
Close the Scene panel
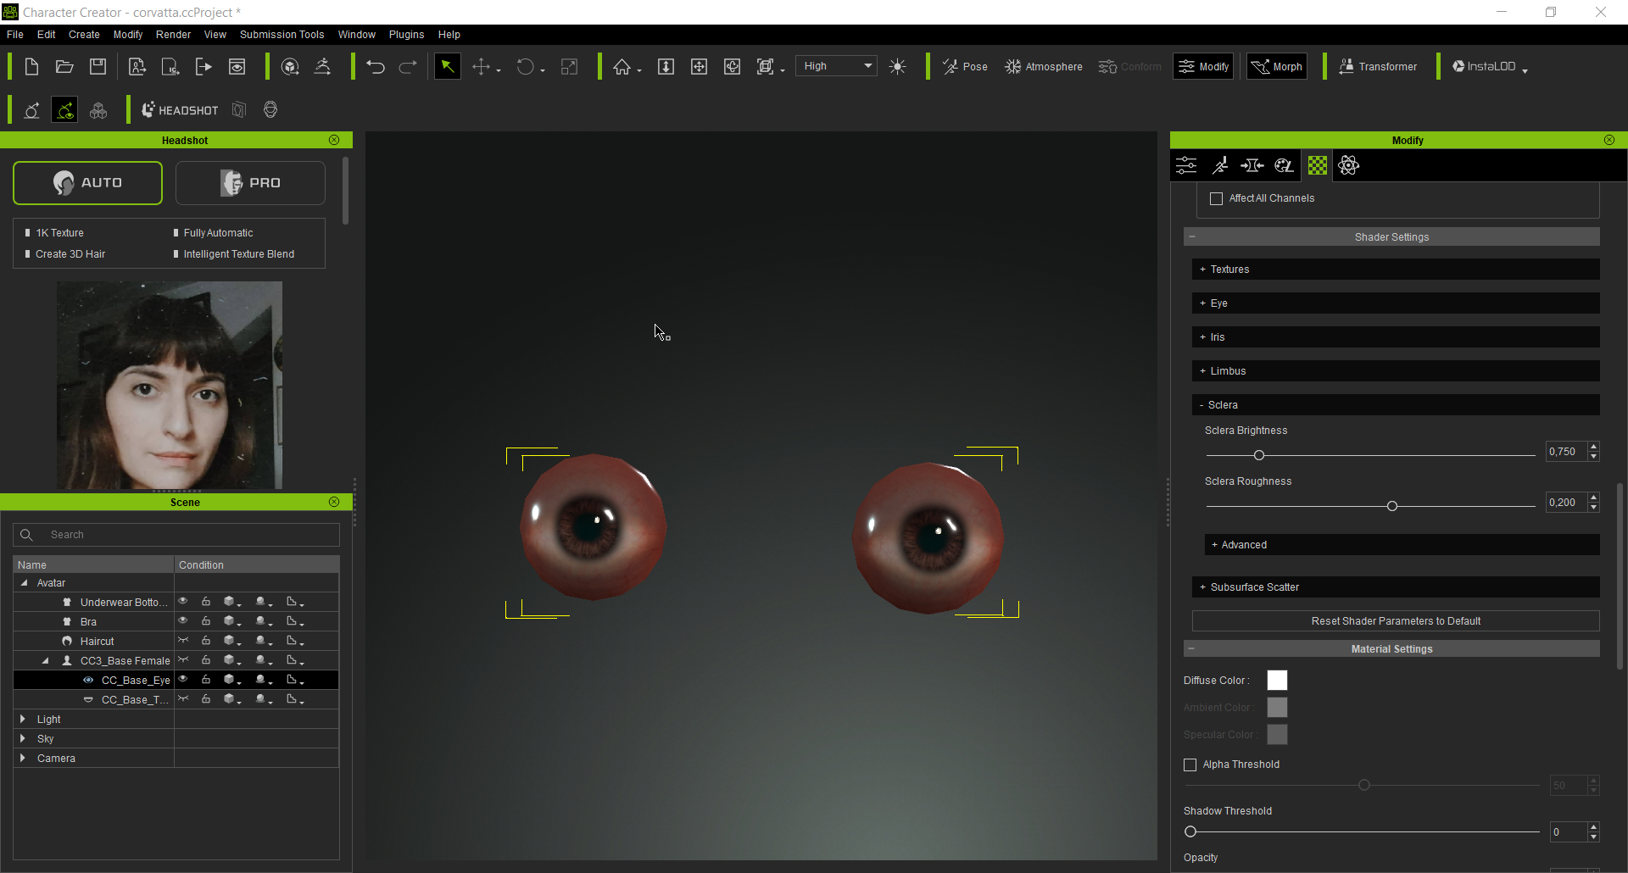tap(334, 502)
